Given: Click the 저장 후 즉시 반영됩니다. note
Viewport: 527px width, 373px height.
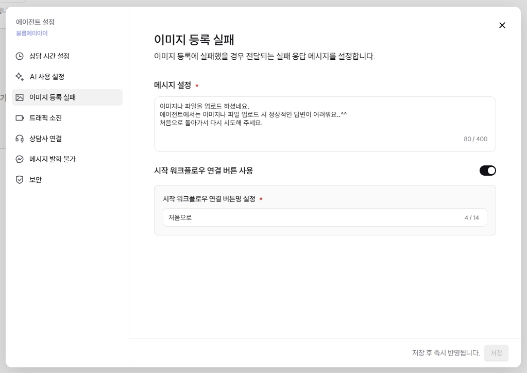Looking at the screenshot, I should (x=446, y=353).
